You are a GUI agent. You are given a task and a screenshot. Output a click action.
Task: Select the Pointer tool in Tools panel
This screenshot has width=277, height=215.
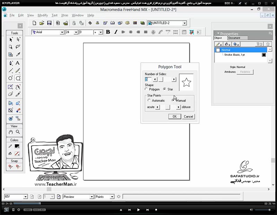click(x=11, y=39)
